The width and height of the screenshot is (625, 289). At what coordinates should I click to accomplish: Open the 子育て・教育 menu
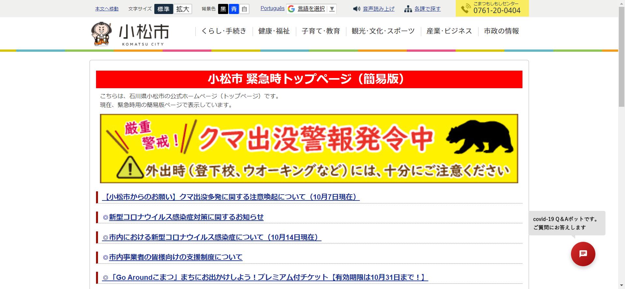(321, 31)
